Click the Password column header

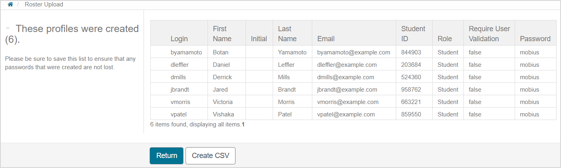(x=535, y=39)
